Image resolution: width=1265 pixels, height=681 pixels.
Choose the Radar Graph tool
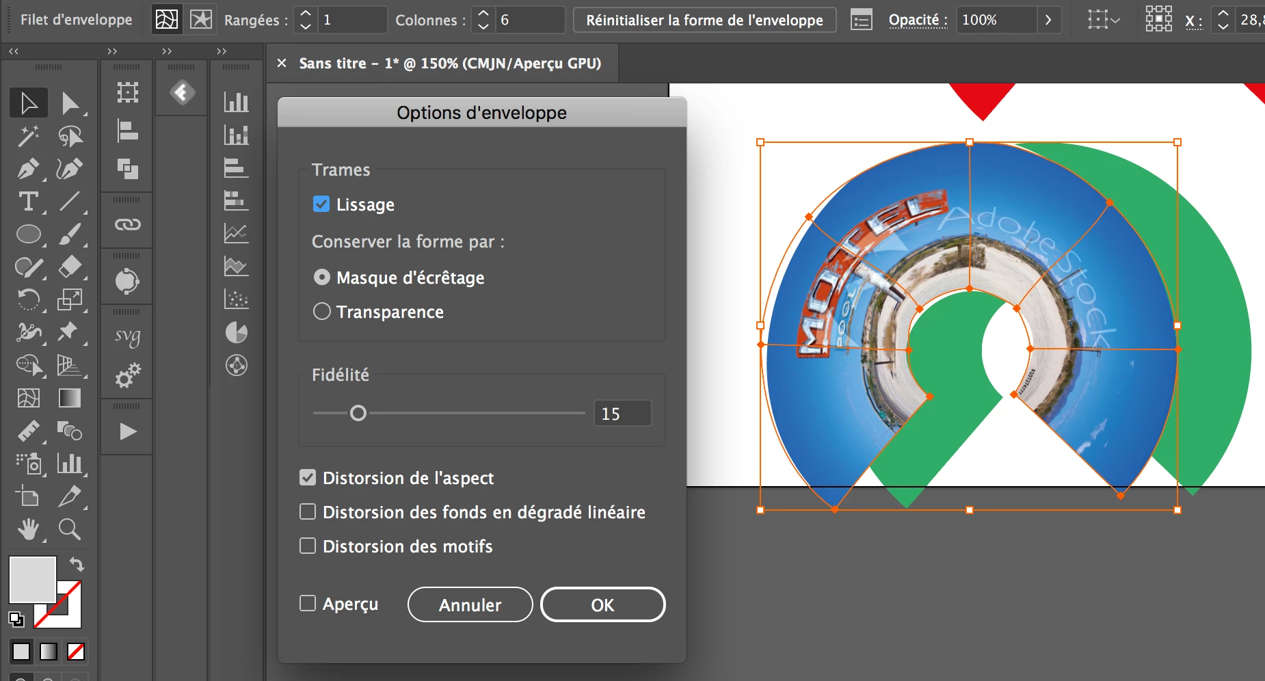237,365
